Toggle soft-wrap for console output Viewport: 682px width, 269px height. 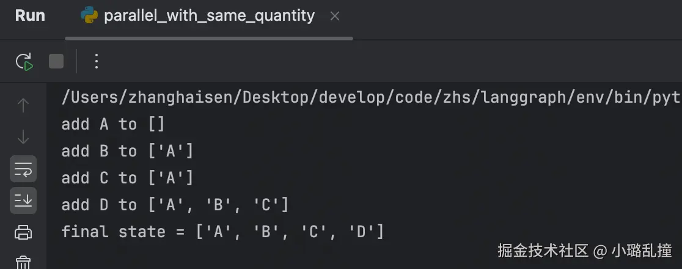coord(23,169)
